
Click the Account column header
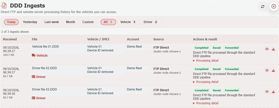[x=133, y=39]
